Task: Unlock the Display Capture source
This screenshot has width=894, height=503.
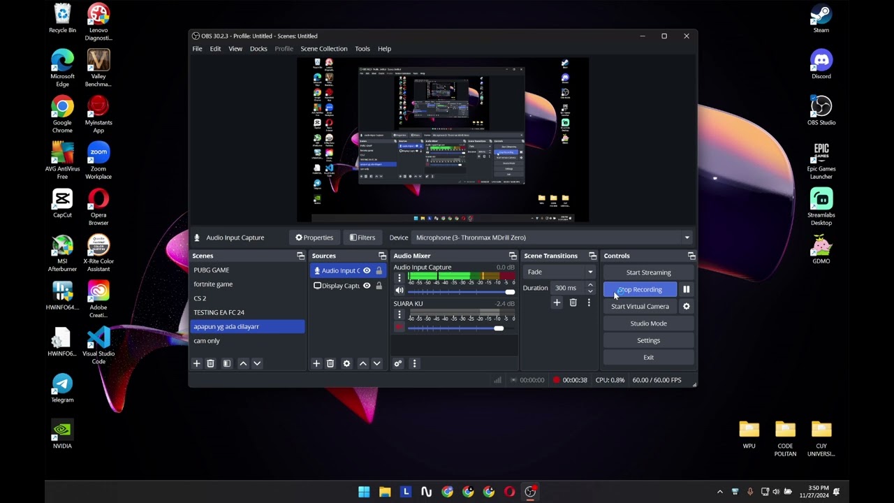Action: [379, 286]
